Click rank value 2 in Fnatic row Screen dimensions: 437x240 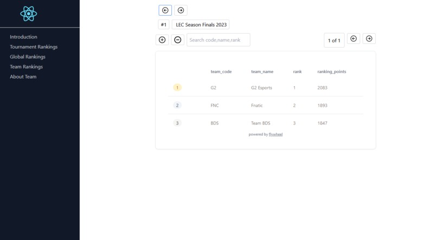294,105
